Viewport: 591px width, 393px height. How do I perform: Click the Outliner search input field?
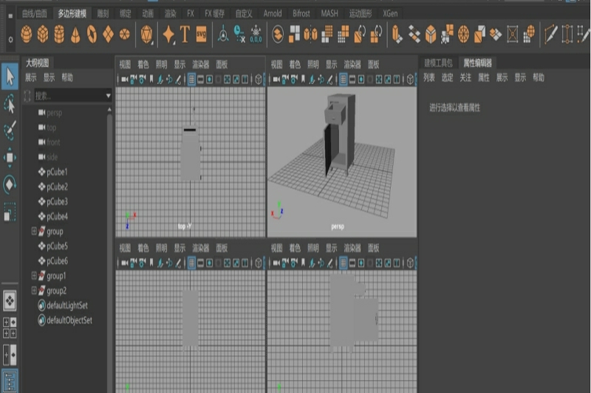pos(68,96)
